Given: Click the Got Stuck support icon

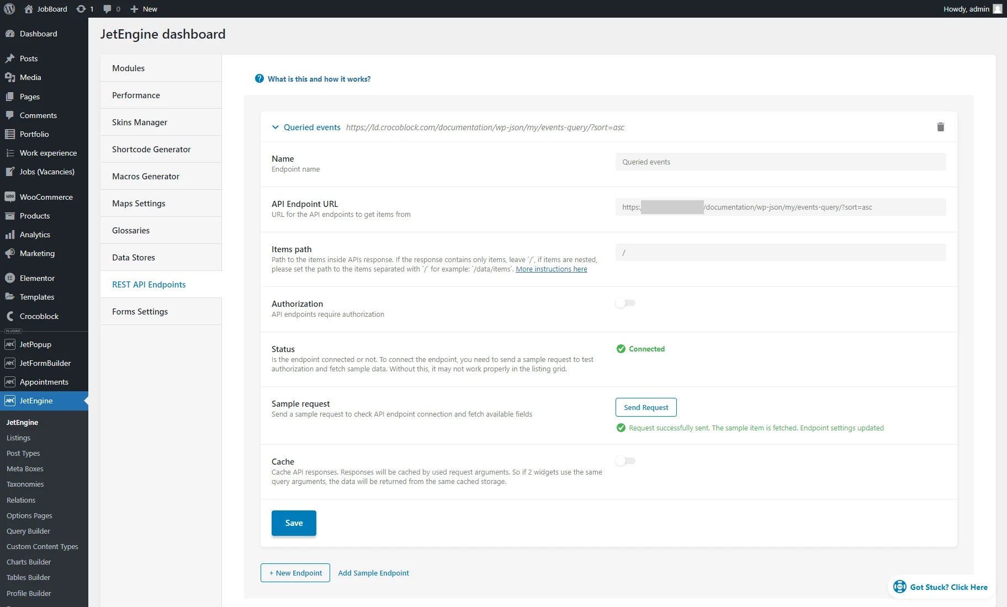Looking at the screenshot, I should [x=900, y=587].
